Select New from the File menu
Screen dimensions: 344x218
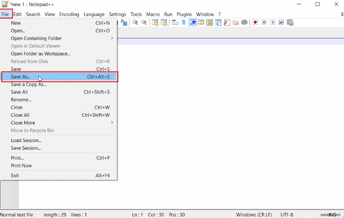(59, 23)
